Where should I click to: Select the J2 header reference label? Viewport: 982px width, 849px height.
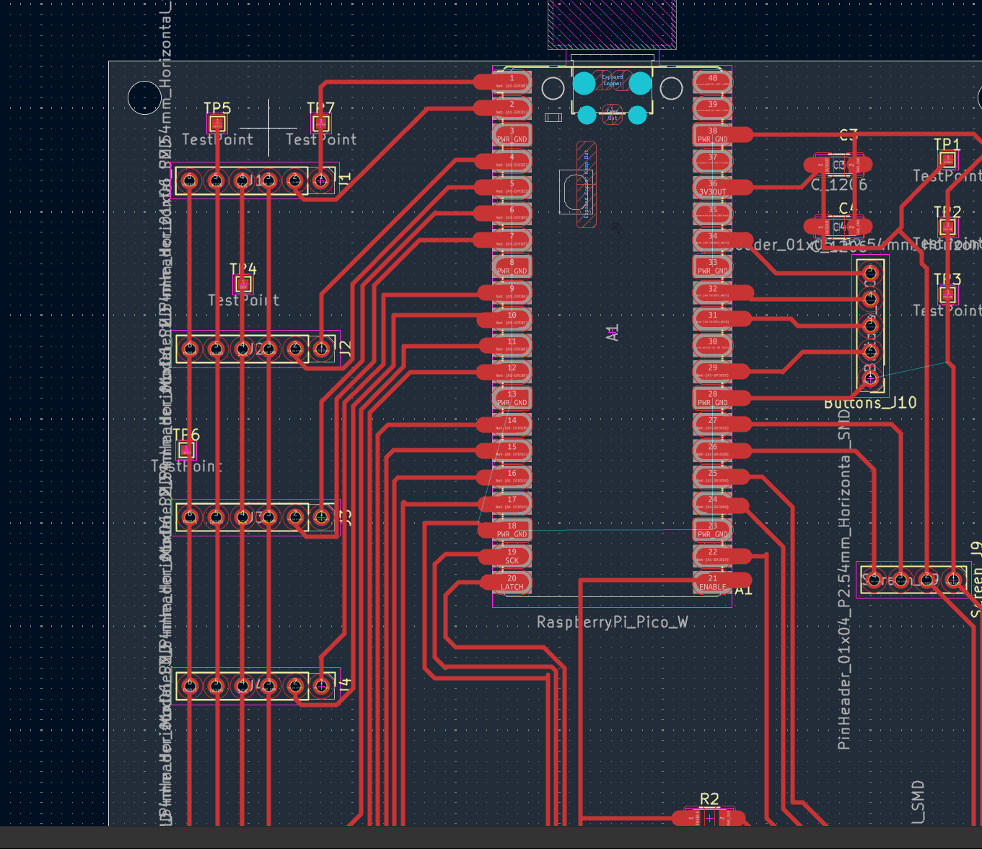(x=345, y=349)
